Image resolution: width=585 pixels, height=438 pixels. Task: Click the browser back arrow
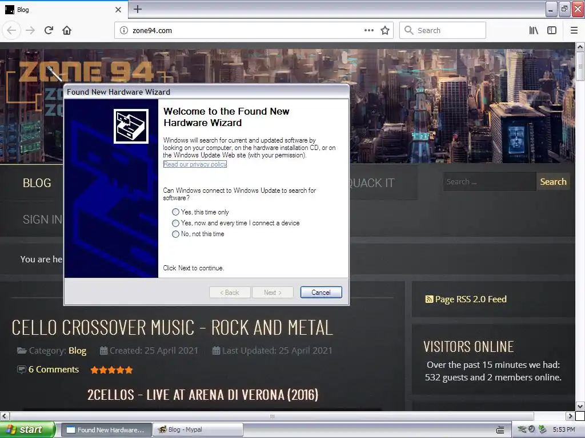tap(11, 31)
